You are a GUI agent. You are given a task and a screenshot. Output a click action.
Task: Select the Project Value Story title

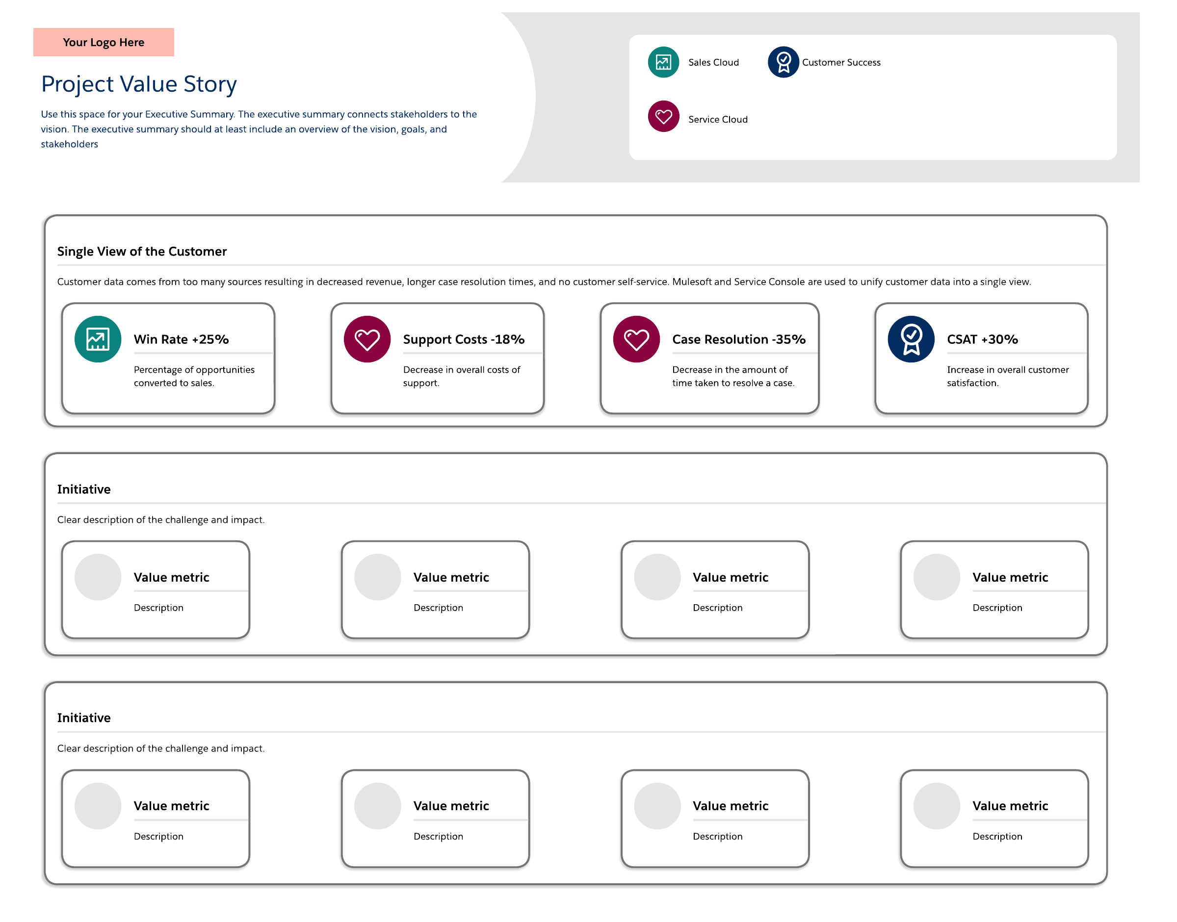click(139, 84)
